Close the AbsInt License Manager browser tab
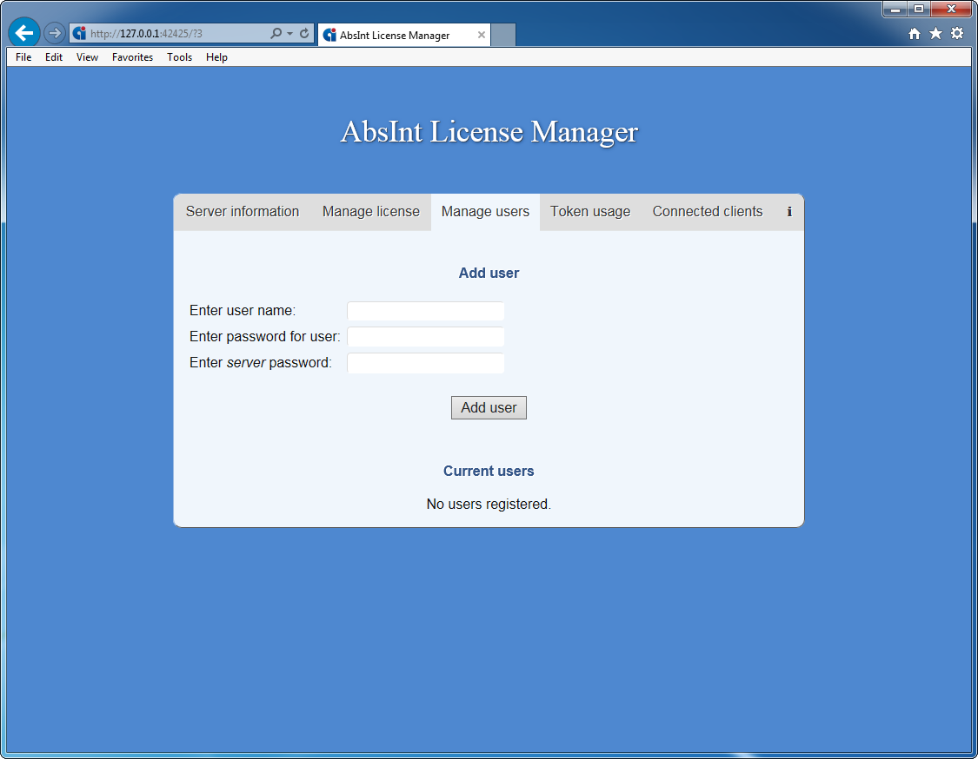The width and height of the screenshot is (978, 759). (482, 35)
